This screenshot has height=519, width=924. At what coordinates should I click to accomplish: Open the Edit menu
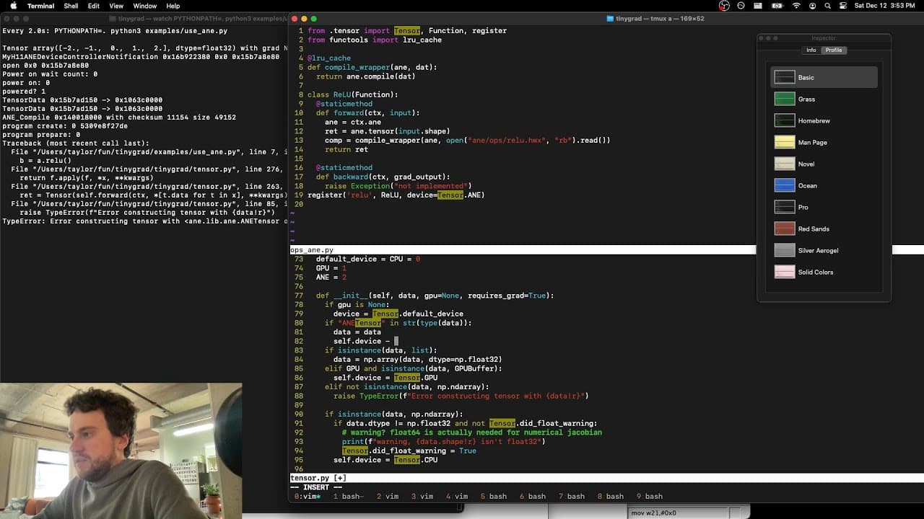(x=94, y=6)
